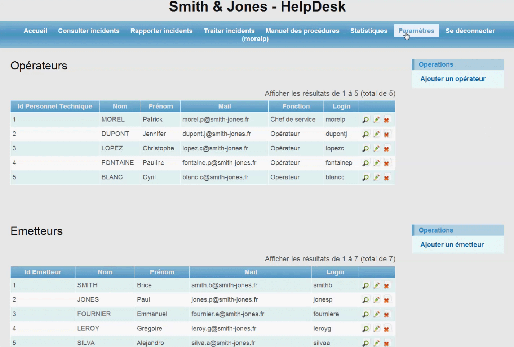Edit emitter JONES Paul

click(x=376, y=299)
